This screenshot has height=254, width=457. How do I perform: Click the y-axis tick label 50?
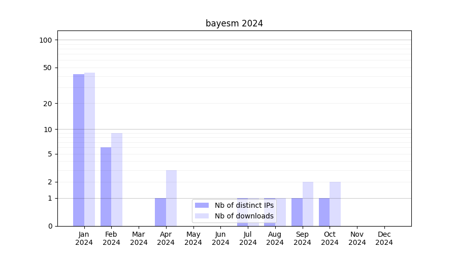click(47, 68)
